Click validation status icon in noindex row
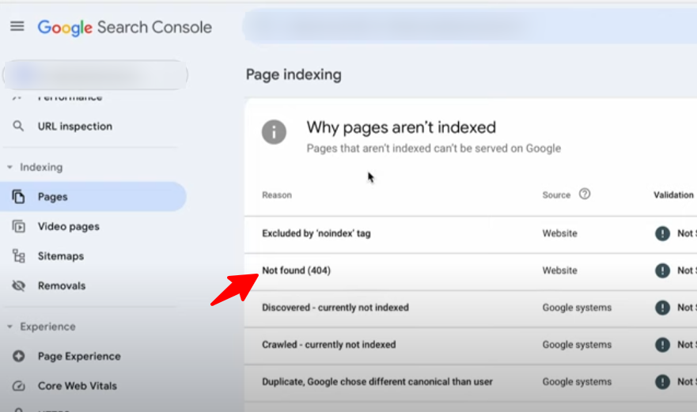Viewport: 697px width, 412px height. point(662,233)
